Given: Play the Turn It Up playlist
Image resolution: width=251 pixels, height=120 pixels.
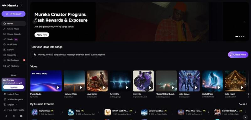Looking at the screenshot, I should [127, 87].
